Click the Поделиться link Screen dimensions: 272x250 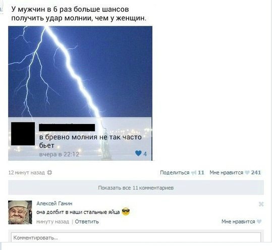click(175, 172)
